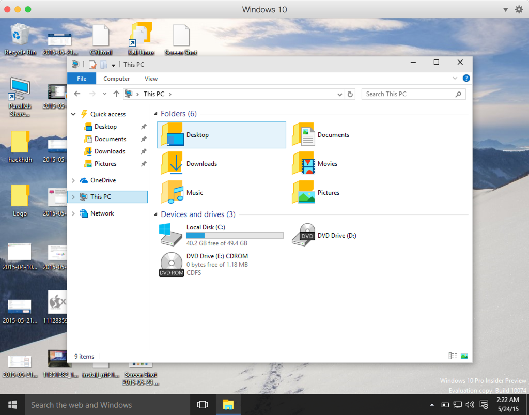
Task: Collapse the Folders group header
Action: 156,114
